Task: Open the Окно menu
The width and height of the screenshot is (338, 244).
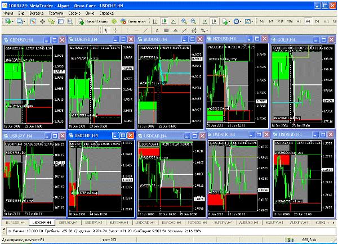Action: 90,13
